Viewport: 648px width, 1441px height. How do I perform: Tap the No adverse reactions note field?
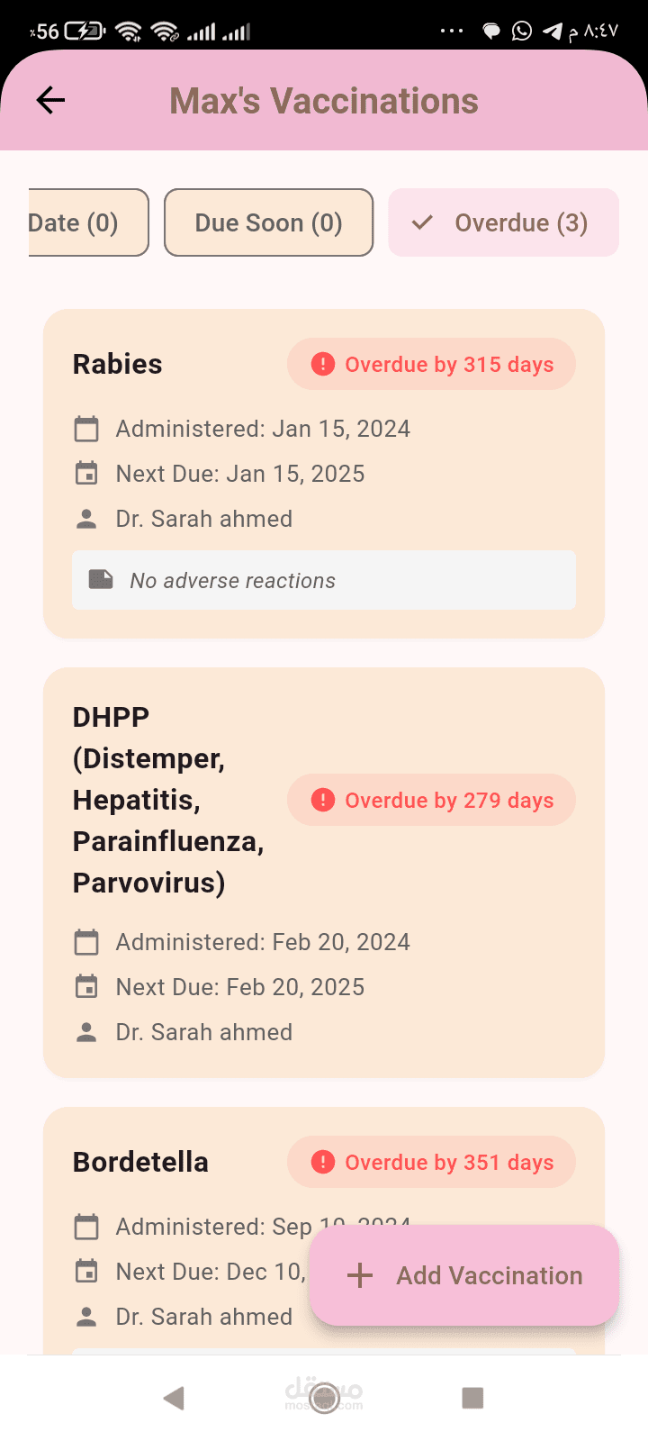[324, 580]
